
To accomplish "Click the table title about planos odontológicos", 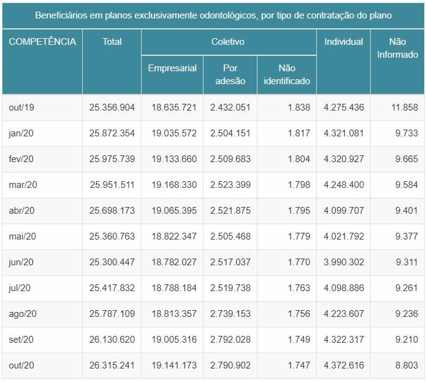I will point(213,14).
